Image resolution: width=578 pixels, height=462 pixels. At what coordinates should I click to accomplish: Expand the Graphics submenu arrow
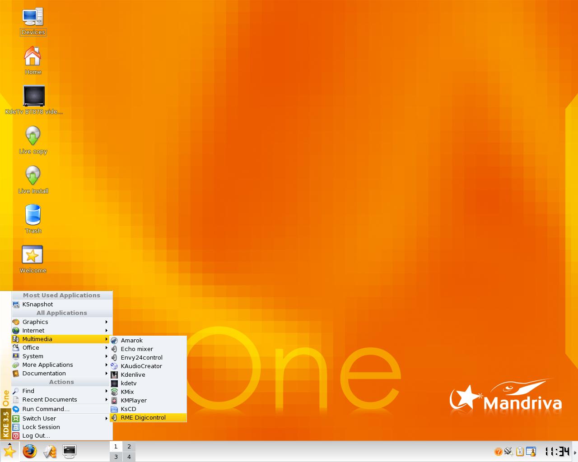click(x=107, y=322)
